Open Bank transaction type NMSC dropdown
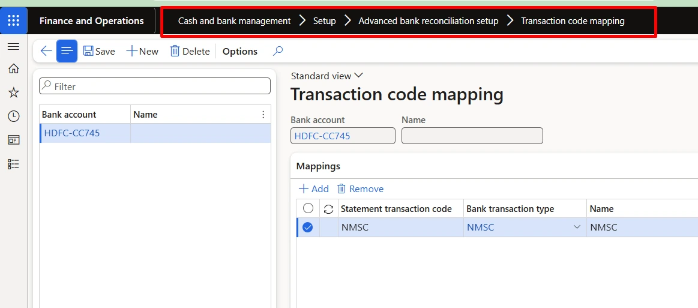The image size is (698, 308). (577, 227)
